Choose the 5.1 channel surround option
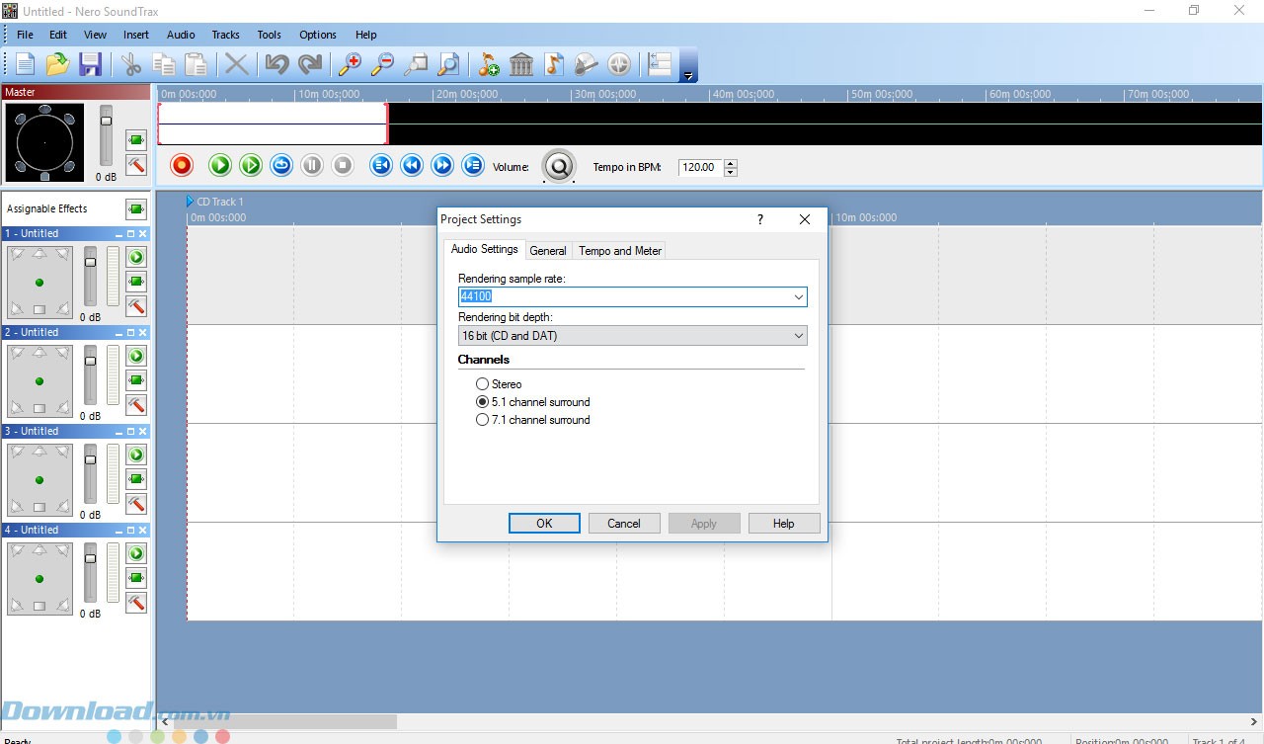Viewport: 1264px width, 744px height. coord(482,402)
